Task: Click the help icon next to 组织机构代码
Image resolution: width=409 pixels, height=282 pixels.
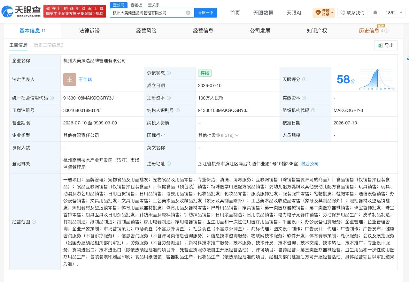Action: [313, 110]
